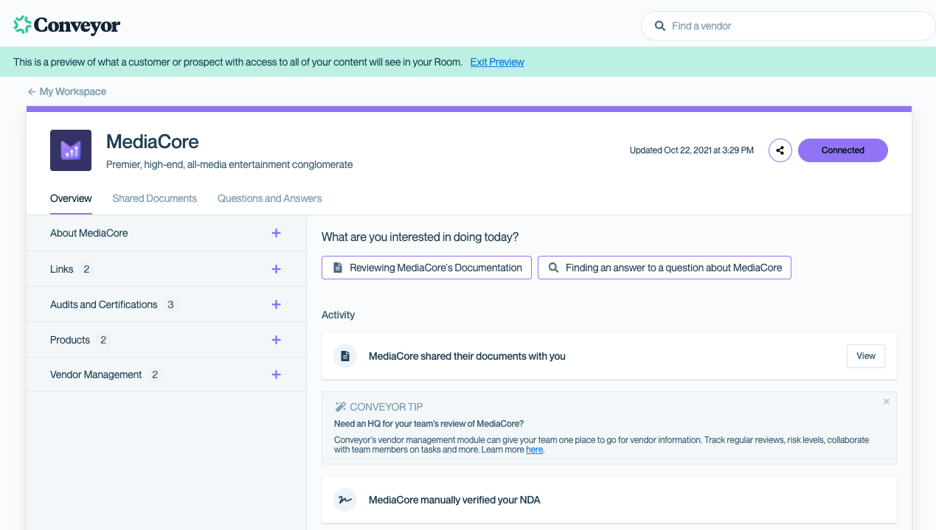Click the 'Need an HQ for your team's review' text
The image size is (936, 530).
pos(429,424)
